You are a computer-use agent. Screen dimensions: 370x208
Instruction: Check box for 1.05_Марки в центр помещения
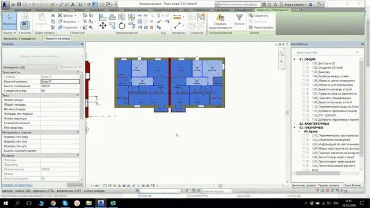pos(304,80)
